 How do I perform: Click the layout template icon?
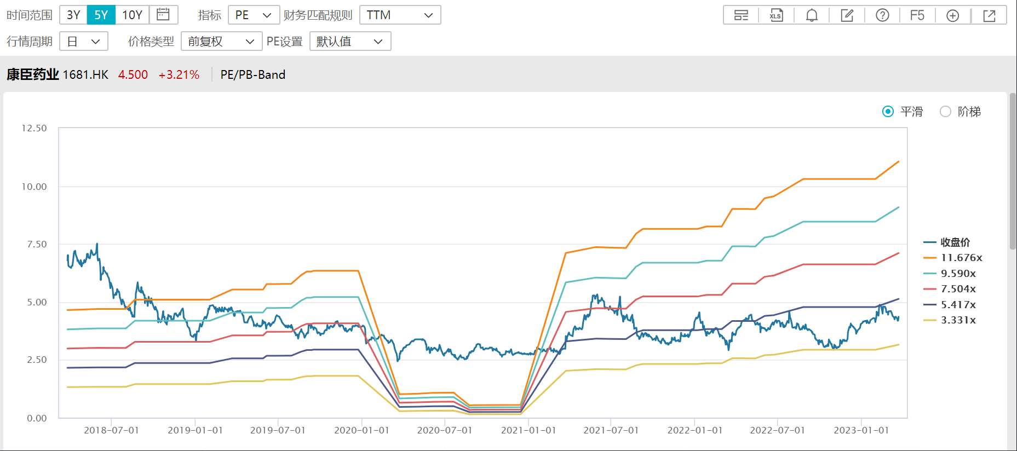(x=741, y=15)
